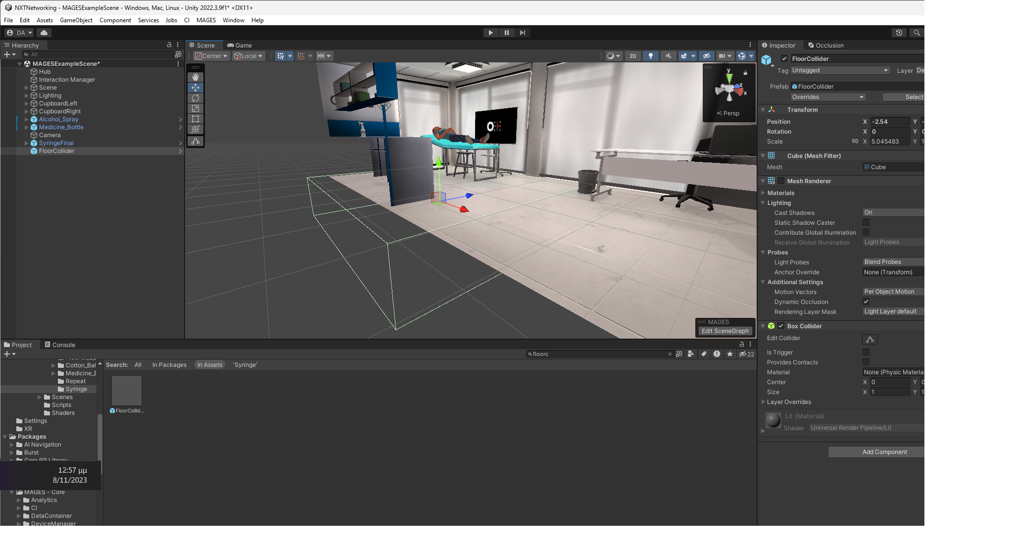1013x554 pixels.
Task: Uncheck the Dynamic Occlusion checkbox
Action: click(x=866, y=302)
